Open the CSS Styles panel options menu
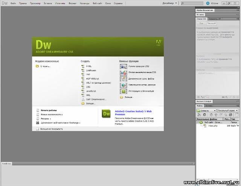This screenshot has height=186, width=241. coord(238,19)
